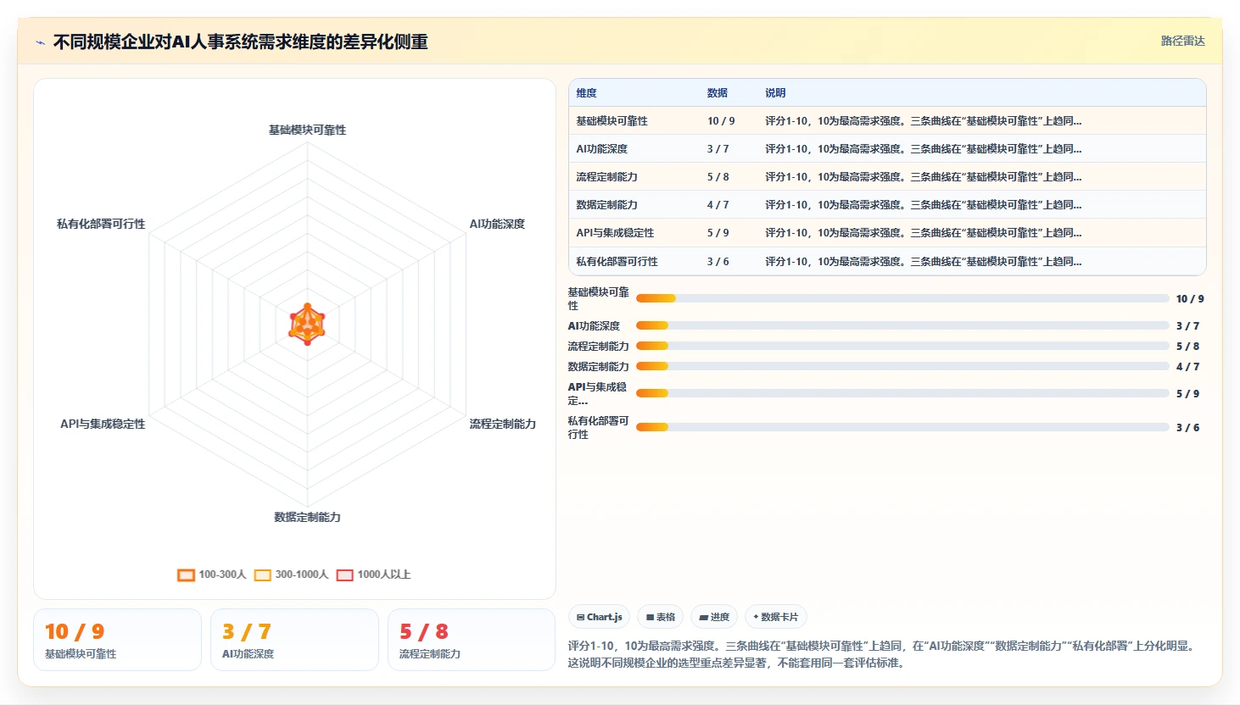Screen dimensions: 1240x705
Task: Select the 基础模块可靠性 cell in the table
Action: pos(612,121)
